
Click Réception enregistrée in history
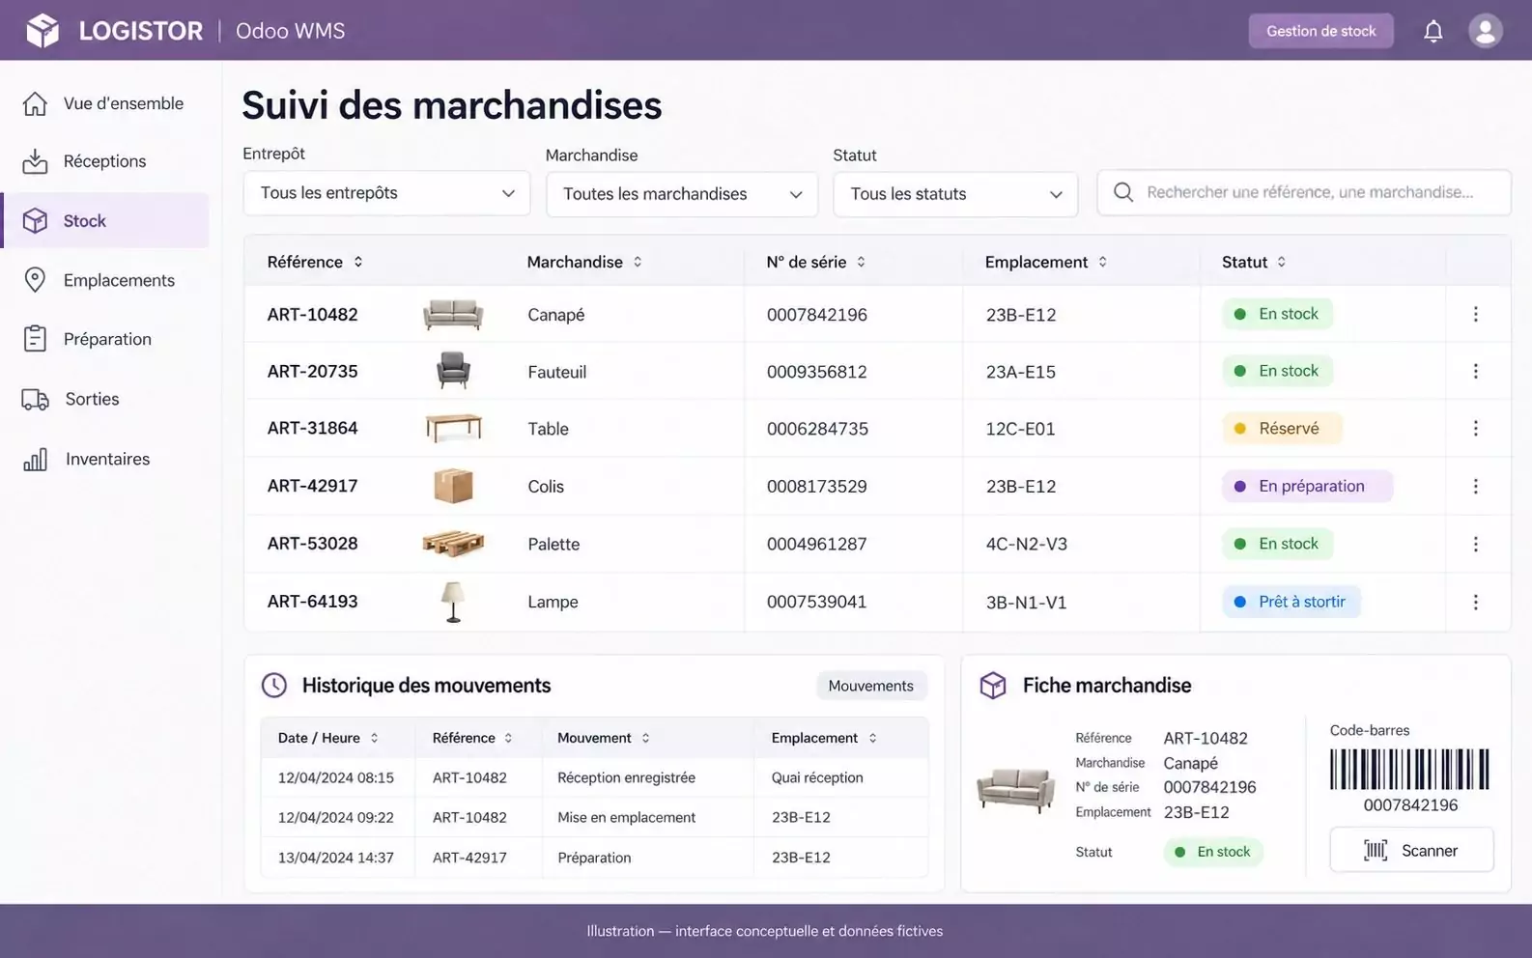[626, 777]
